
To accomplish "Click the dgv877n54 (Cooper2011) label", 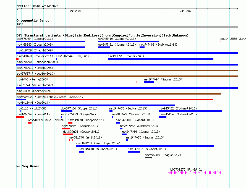I will point(79,108).
